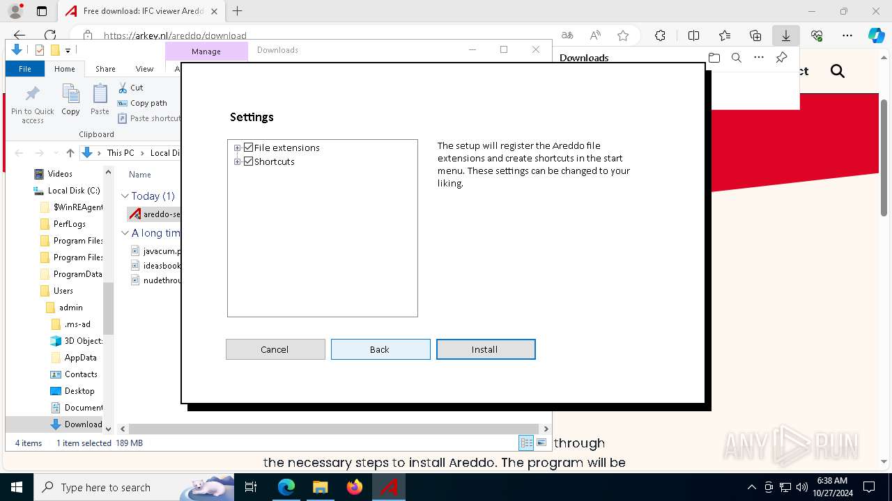Select the admin folder in tree

tap(70, 308)
